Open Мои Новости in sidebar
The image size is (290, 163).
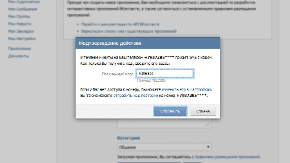[x=20, y=24]
